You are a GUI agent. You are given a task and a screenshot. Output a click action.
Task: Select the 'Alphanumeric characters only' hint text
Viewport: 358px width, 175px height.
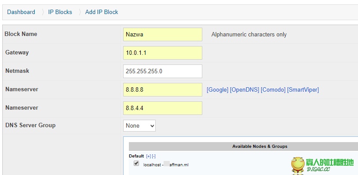(249, 35)
